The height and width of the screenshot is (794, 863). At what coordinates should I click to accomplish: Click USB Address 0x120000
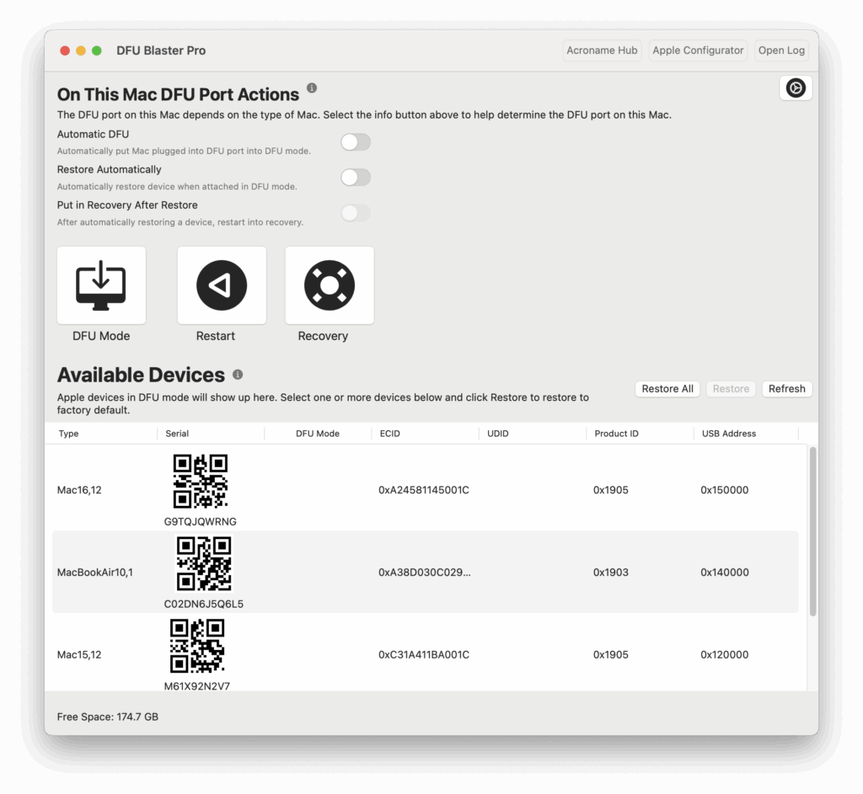[x=724, y=655]
